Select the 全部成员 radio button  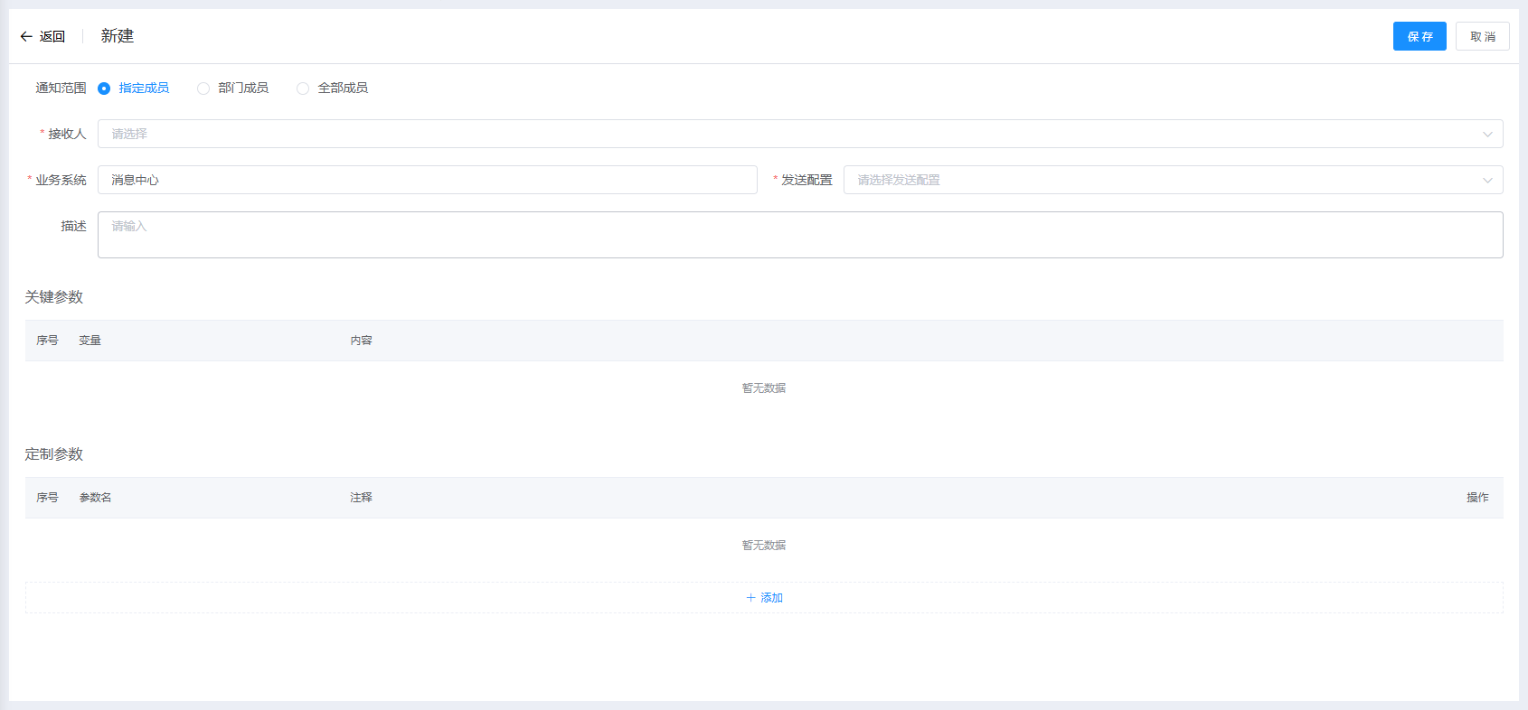pos(303,89)
